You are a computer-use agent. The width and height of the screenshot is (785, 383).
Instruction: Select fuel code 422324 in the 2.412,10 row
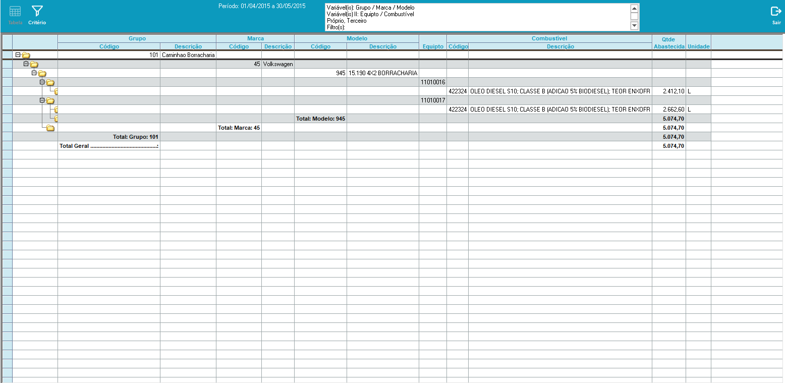point(458,92)
